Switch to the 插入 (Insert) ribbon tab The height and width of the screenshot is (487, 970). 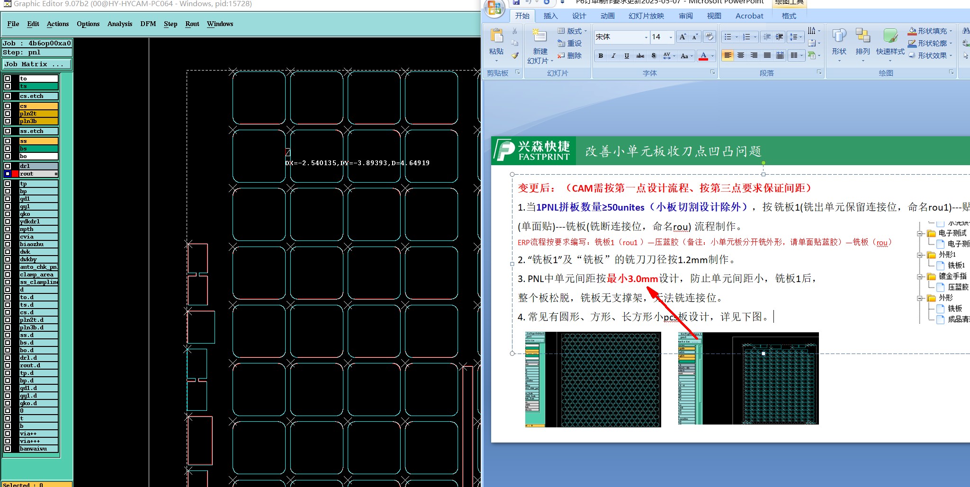click(x=550, y=16)
